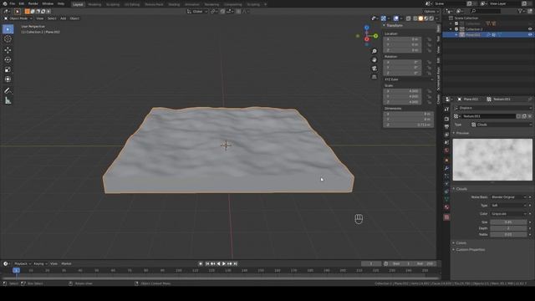The image size is (535, 301).
Task: Toggle camera view icon in viewport
Action: tap(374, 69)
